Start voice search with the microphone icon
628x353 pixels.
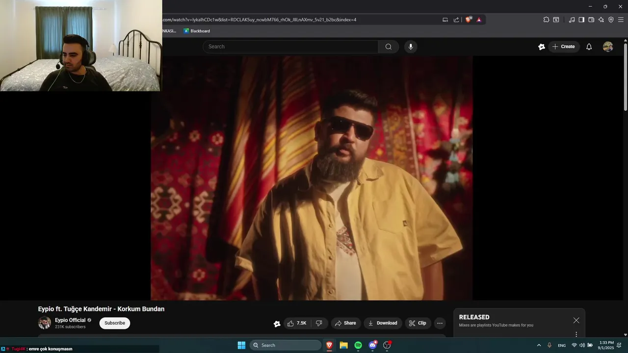pos(411,47)
